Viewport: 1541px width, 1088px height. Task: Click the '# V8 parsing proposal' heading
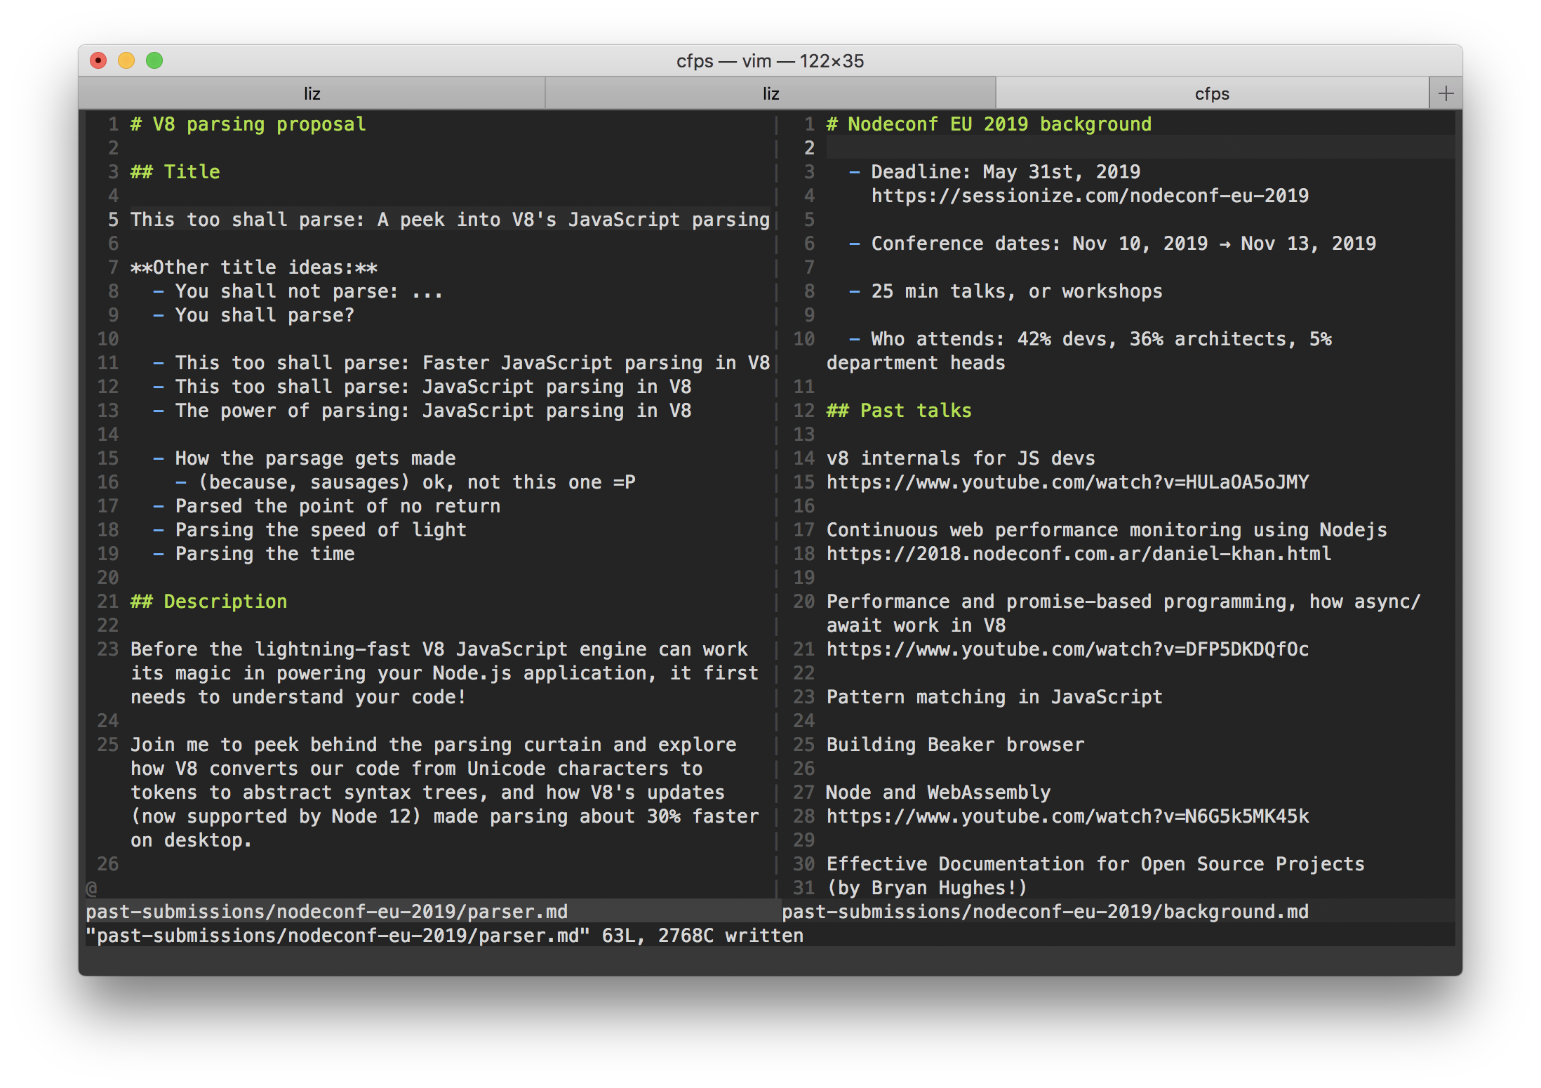pyautogui.click(x=248, y=124)
